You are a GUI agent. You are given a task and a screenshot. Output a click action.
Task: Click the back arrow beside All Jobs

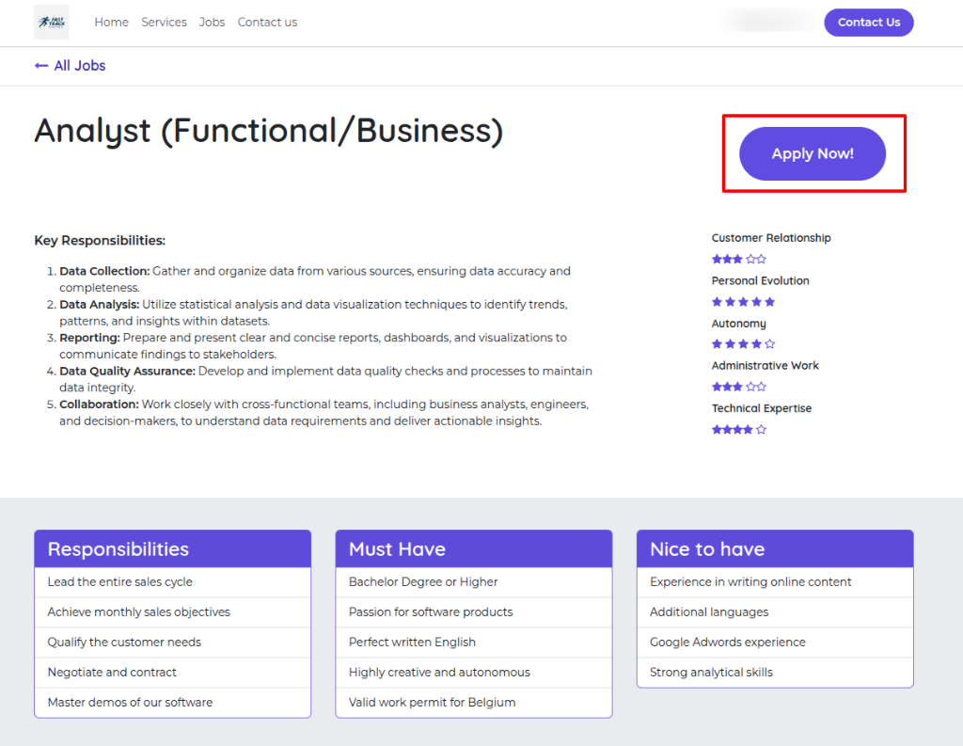(x=41, y=66)
